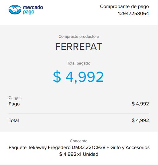This screenshot has height=165, width=158.
Task: Click the Pago row amount $ 4,992
Action: pos(140,104)
